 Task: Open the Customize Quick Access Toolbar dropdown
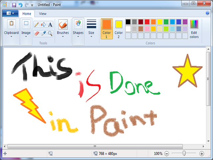click(32, 5)
